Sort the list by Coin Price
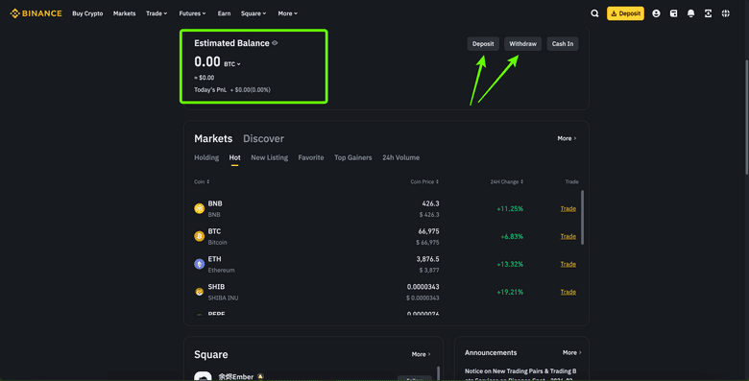Screen dimensions: 749x381 click(x=424, y=181)
